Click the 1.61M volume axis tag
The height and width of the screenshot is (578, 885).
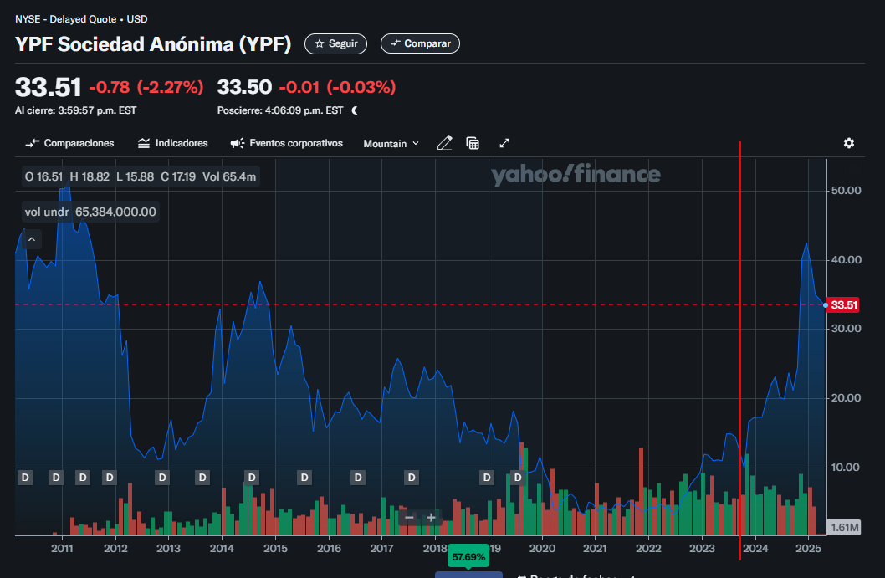(x=844, y=528)
